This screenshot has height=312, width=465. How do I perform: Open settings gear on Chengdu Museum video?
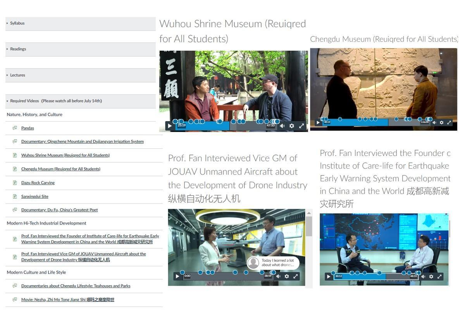point(441,123)
